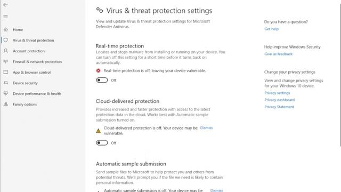341x192 pixels.
Task: Open the Family options people icon
Action: coord(6,105)
